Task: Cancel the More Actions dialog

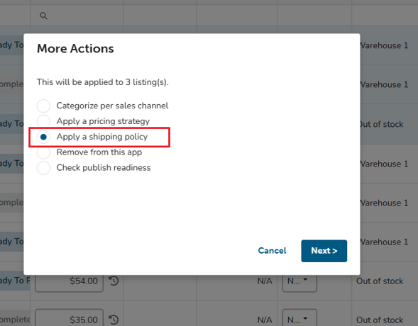Action: pos(272,251)
